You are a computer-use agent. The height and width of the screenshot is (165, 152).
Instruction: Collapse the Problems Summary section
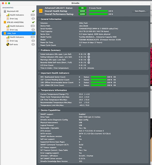39,50
